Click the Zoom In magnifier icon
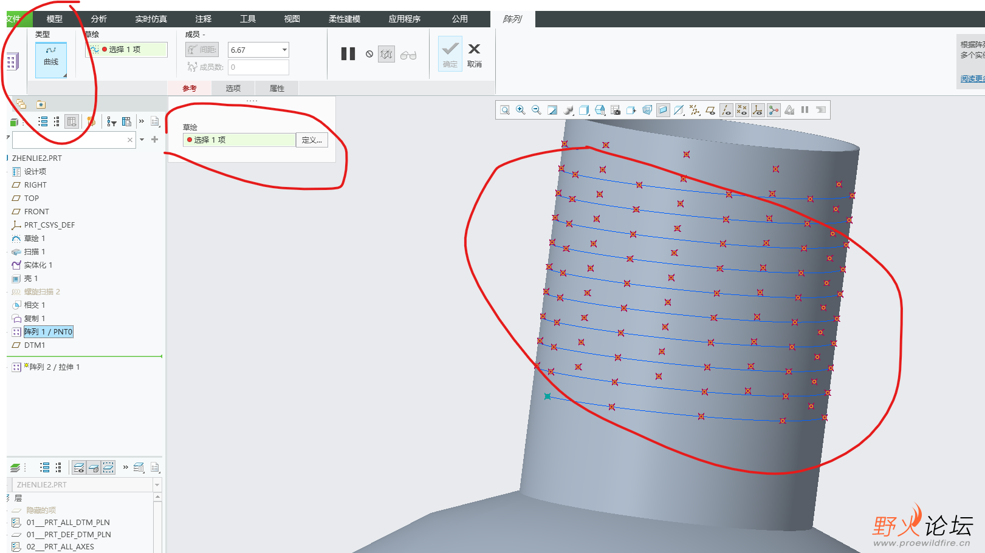Screen dimensions: 985x553 pos(521,110)
